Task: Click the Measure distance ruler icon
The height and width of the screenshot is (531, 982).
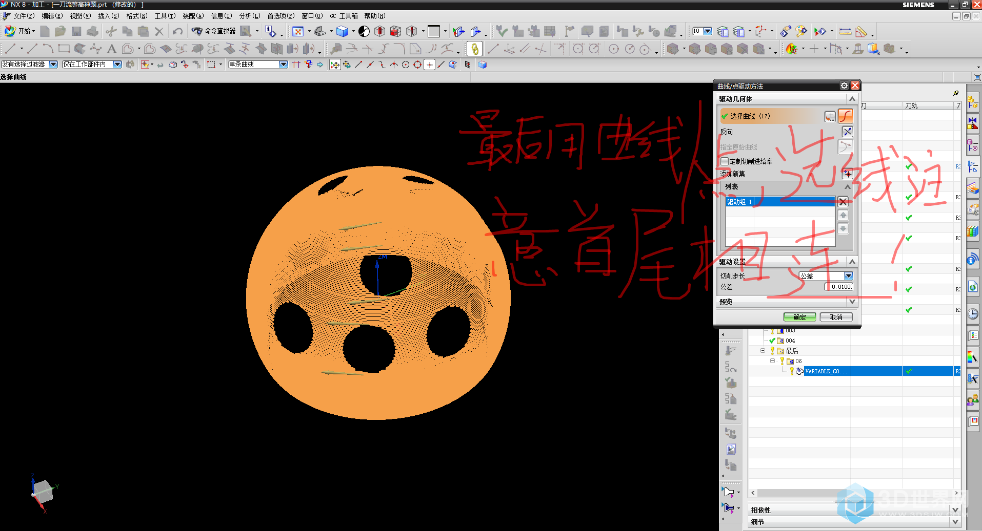Action: coord(845,31)
